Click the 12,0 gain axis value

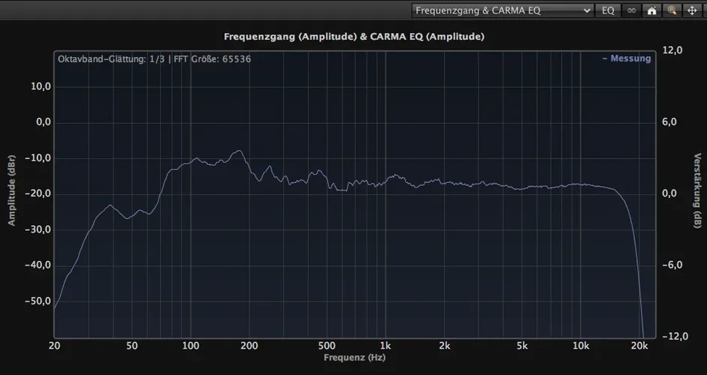672,50
